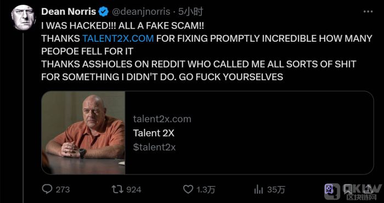Open the link card photo thumbnail
384x203 pixels.
(x=83, y=133)
